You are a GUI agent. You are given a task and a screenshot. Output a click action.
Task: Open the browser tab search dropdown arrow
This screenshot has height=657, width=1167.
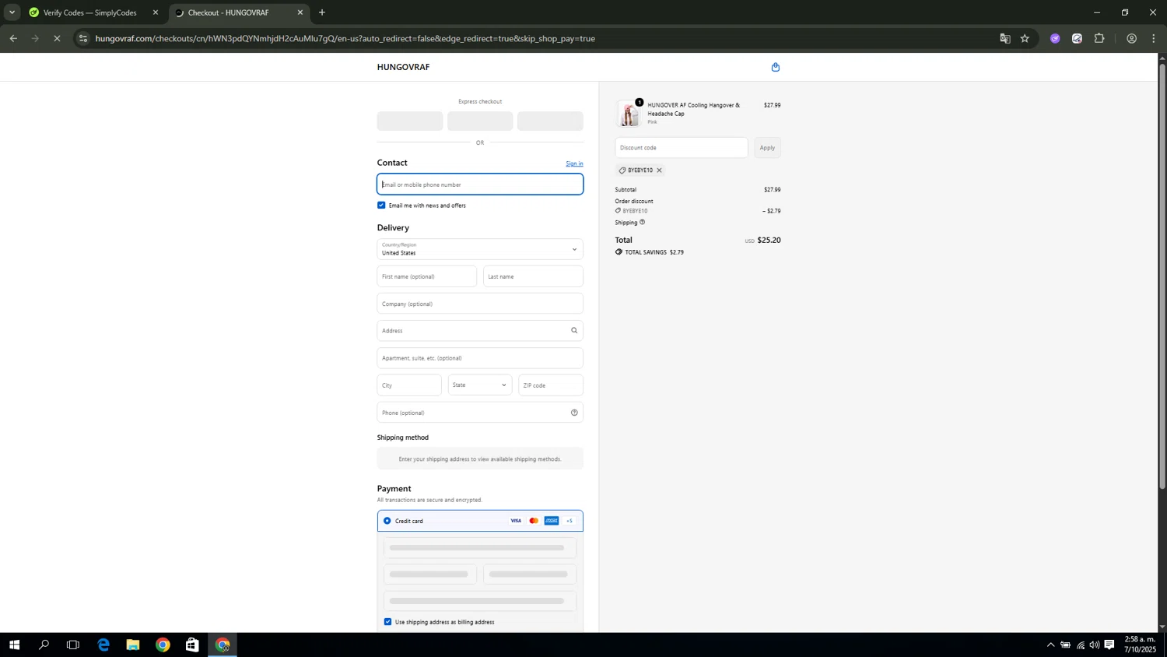(x=12, y=12)
